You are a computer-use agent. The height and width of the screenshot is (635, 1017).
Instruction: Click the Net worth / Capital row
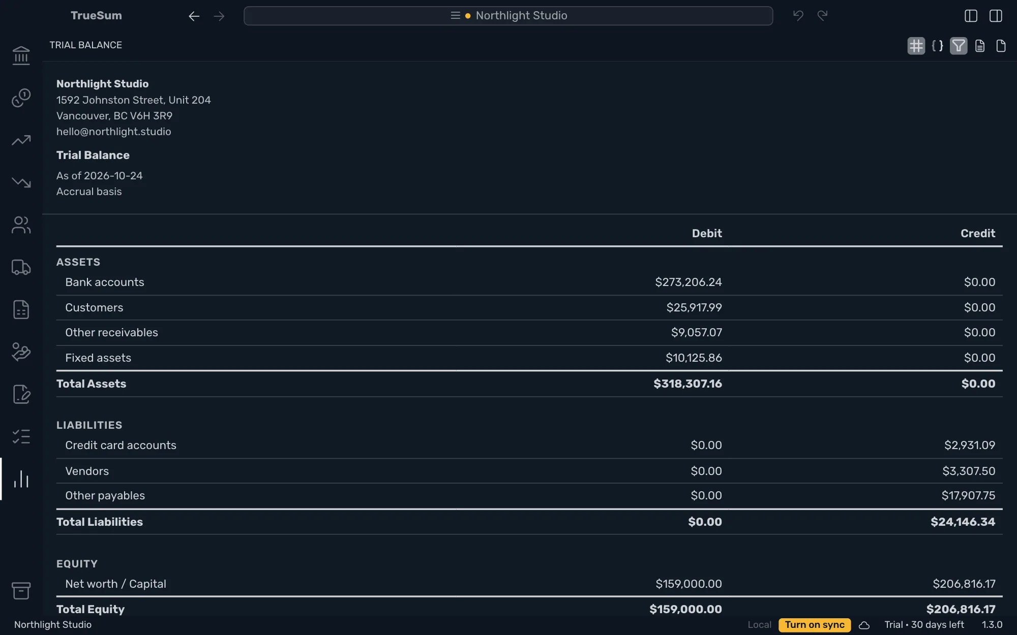pyautogui.click(x=529, y=584)
